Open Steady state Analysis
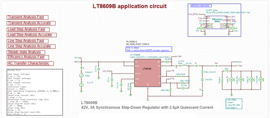The height and width of the screenshot is (118, 270). point(24,52)
